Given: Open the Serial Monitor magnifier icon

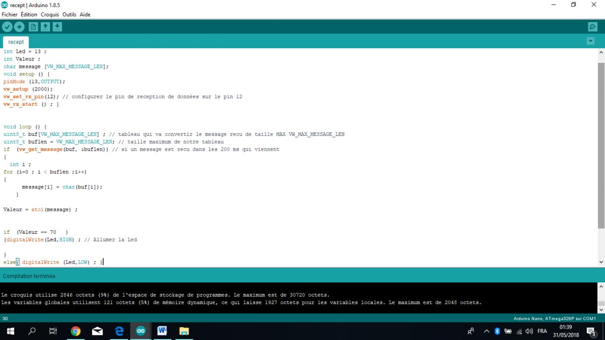Looking at the screenshot, I should [x=592, y=27].
